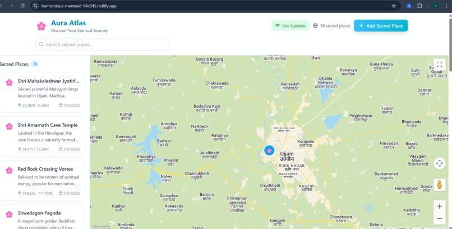The image size is (452, 229).
Task: Click flower icon of Amarnath Cave Temple card
Action: [x=9, y=126]
